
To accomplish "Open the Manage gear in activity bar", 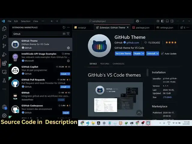I will (4, 115).
